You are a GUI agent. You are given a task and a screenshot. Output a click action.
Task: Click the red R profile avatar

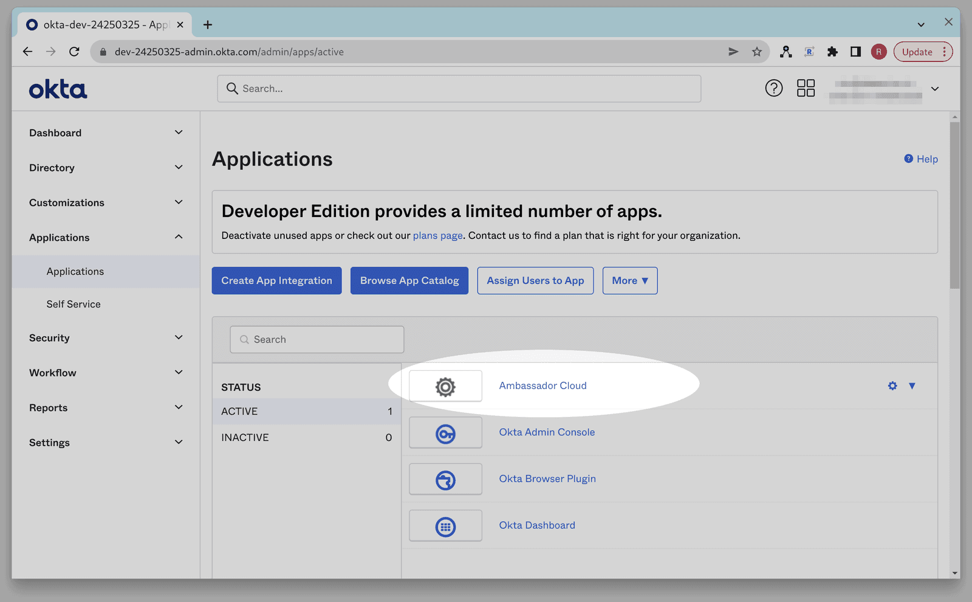pos(878,52)
